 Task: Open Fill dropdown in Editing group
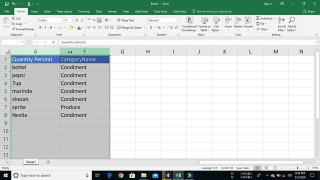pyautogui.click(x=261, y=24)
